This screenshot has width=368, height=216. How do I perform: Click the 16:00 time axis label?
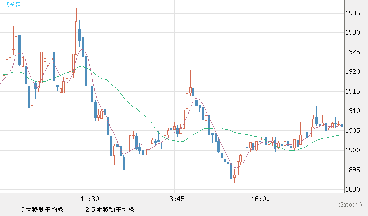[x=261, y=199]
